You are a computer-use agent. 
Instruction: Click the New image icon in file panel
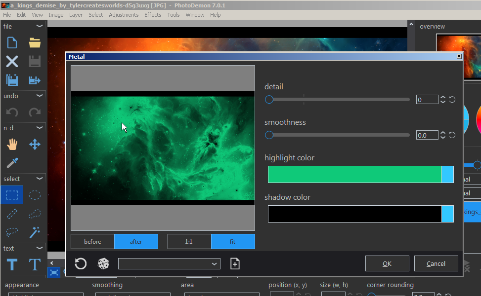(12, 42)
